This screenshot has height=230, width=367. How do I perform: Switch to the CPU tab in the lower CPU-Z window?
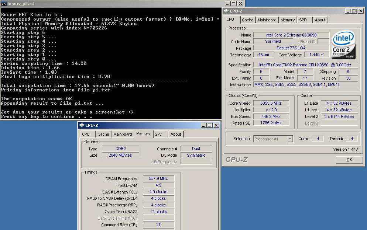coord(86,134)
